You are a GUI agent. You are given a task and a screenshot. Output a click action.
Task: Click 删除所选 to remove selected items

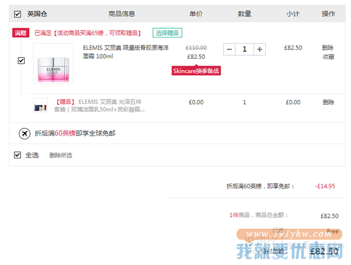[60, 155]
